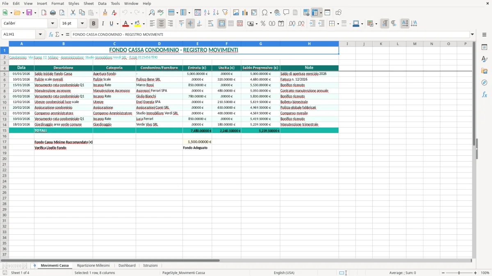The image size is (492, 276).
Task: Click Function Wizard fx icon
Action: (51, 34)
